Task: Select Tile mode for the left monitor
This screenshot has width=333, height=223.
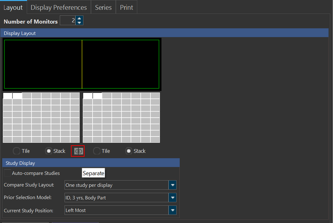Action: pos(17,151)
